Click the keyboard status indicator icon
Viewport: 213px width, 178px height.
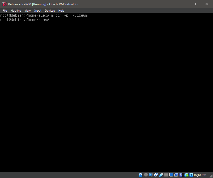point(191,175)
